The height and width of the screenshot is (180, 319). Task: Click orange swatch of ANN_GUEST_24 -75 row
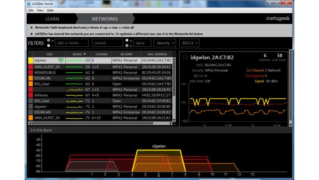point(30,118)
